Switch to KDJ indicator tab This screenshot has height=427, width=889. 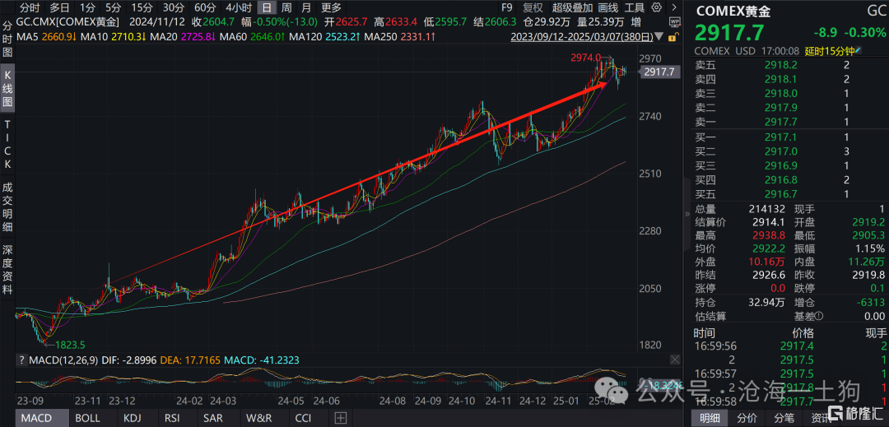click(133, 418)
